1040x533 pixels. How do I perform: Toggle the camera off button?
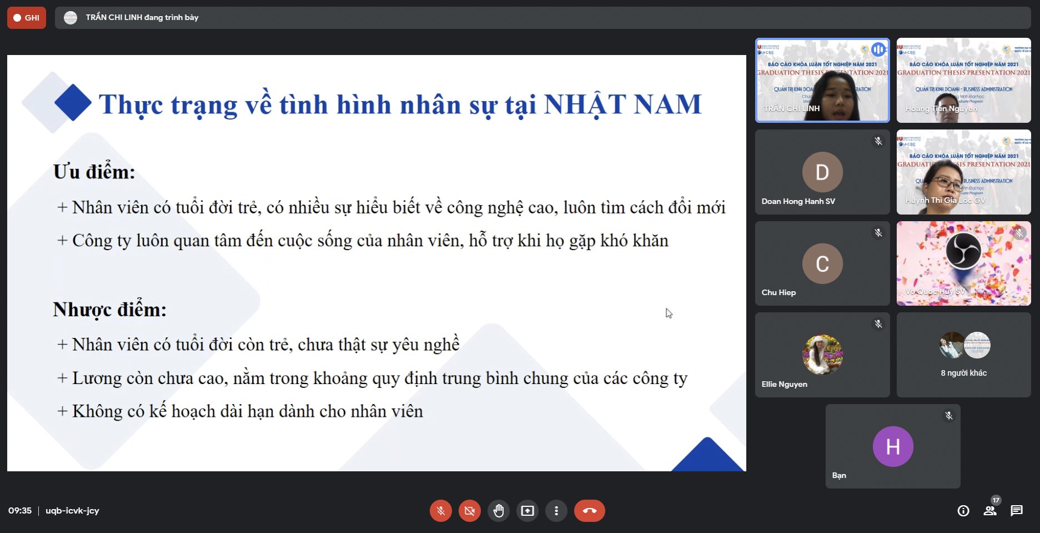pyautogui.click(x=469, y=511)
